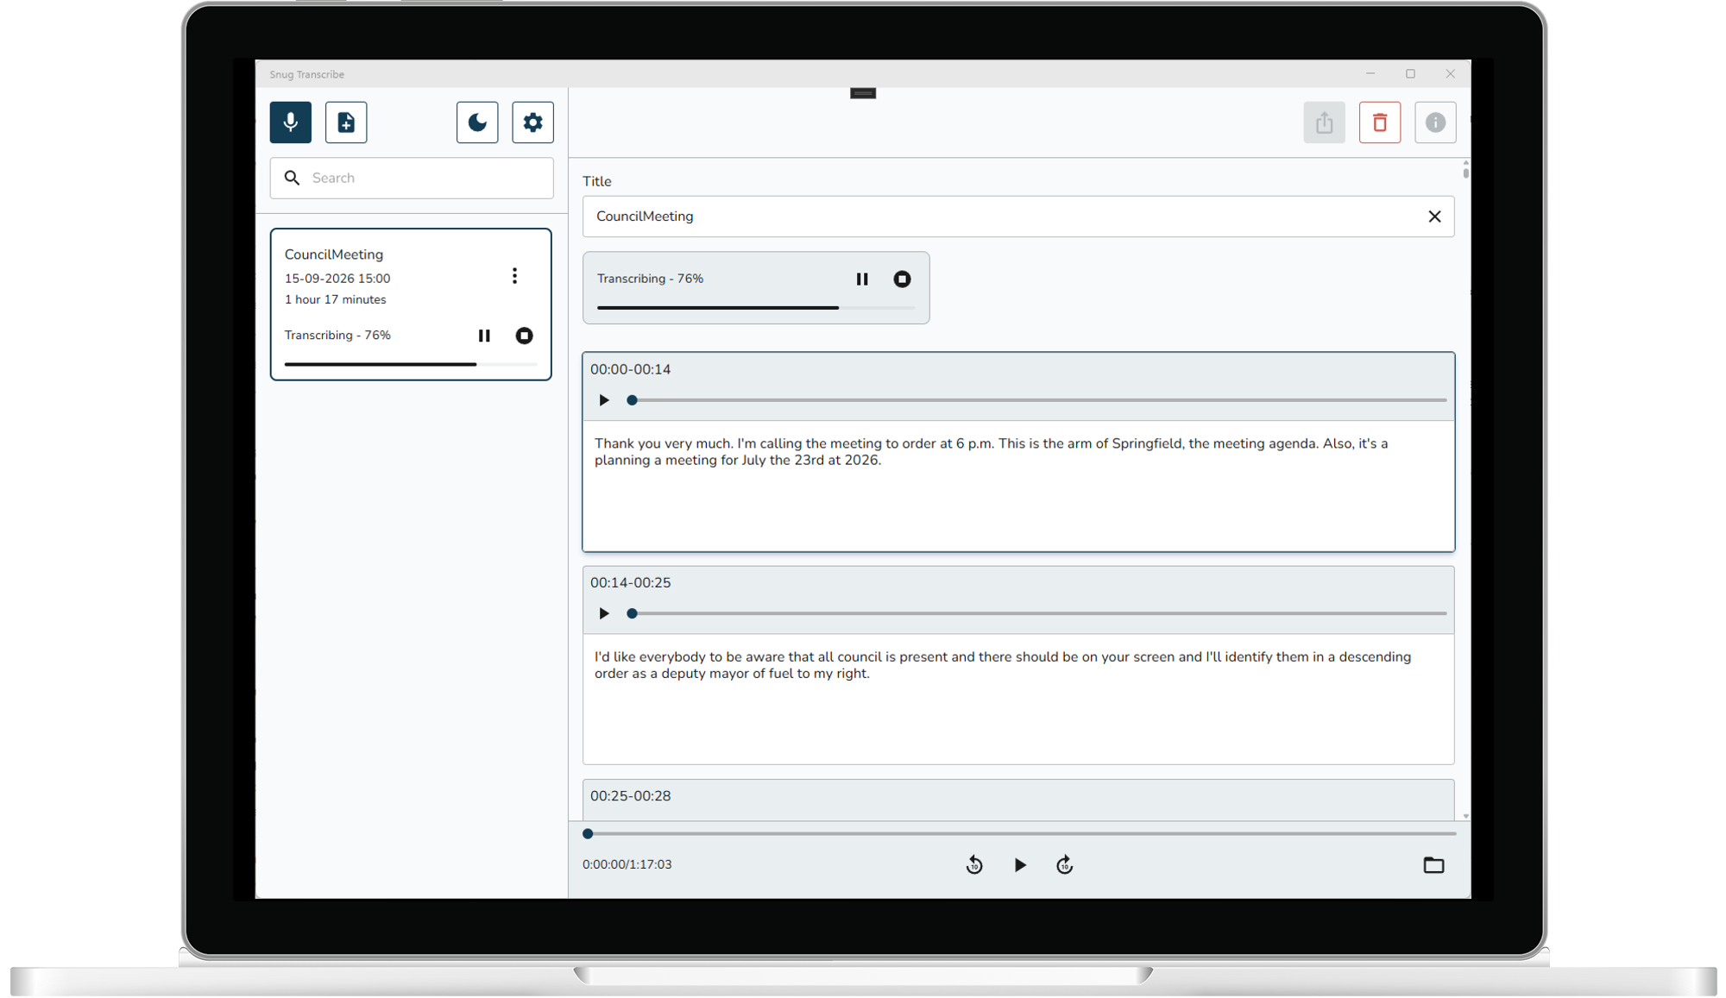Start a new microphone recording
The width and height of the screenshot is (1726, 998).
pyautogui.click(x=291, y=122)
